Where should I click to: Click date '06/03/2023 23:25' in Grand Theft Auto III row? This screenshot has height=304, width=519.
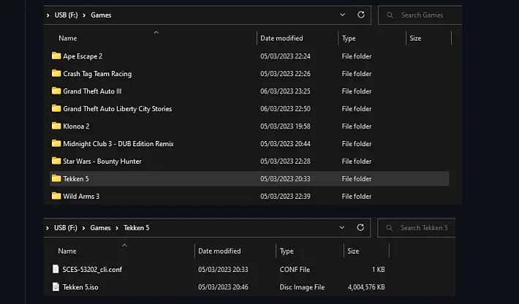[285, 91]
